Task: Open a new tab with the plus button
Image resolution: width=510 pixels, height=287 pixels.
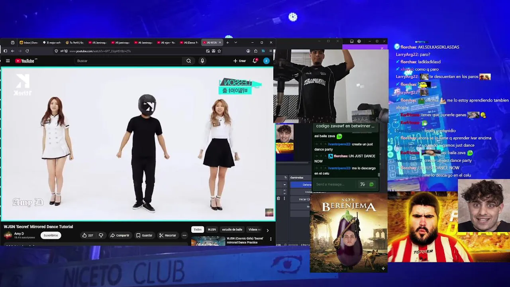Action: pyautogui.click(x=228, y=42)
